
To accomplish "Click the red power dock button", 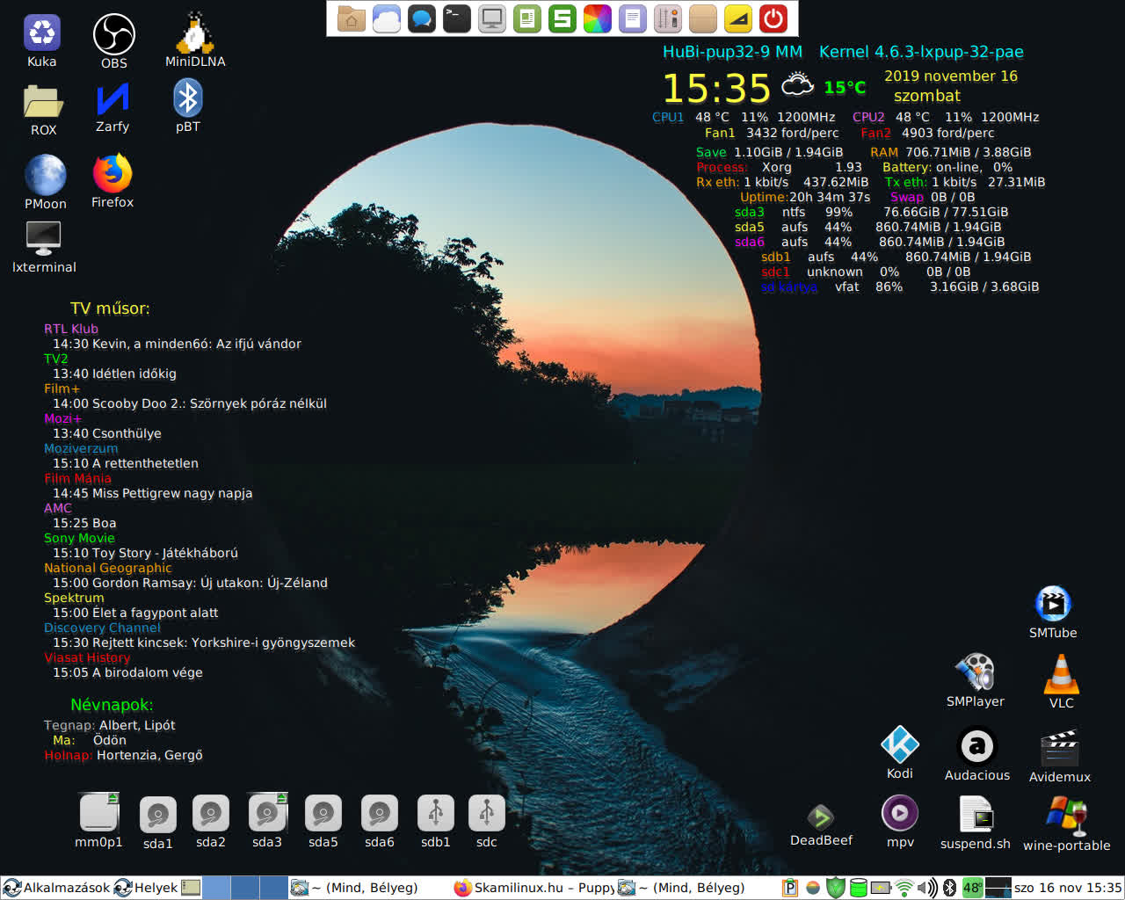I will (x=773, y=18).
